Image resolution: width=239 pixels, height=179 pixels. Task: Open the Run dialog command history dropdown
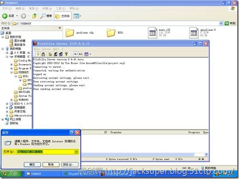click(76, 152)
